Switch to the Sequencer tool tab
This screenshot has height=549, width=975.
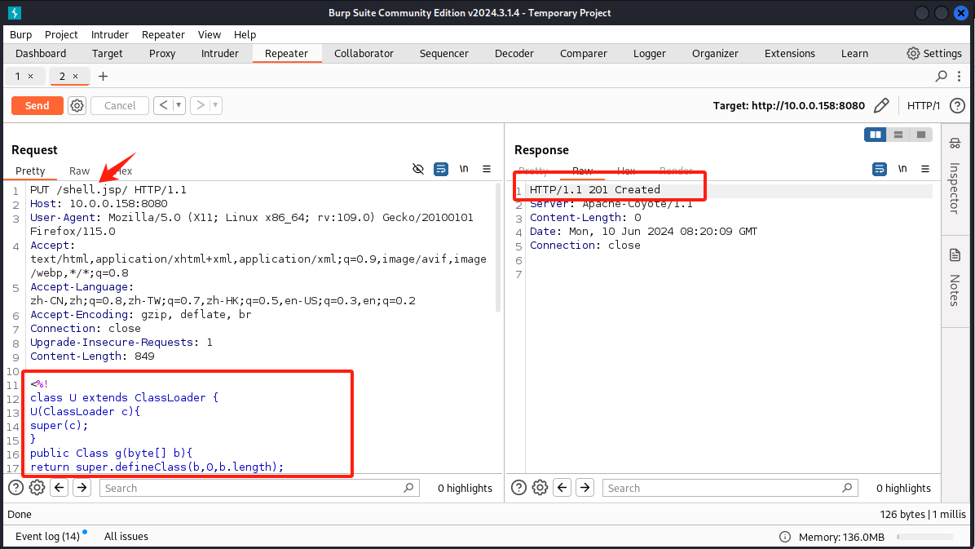[x=444, y=54]
